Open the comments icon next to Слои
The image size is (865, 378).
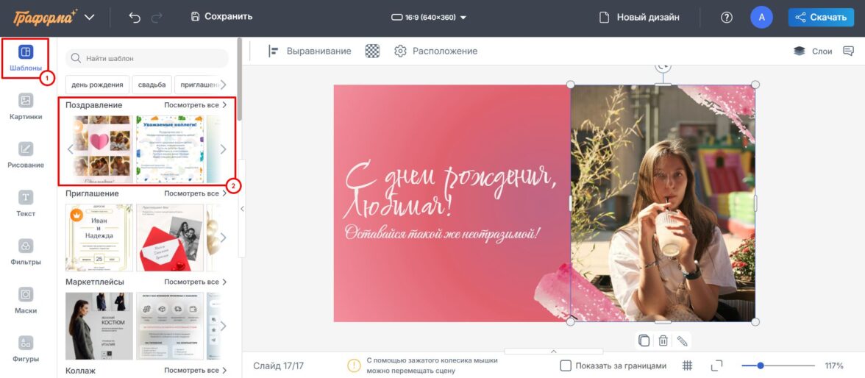coord(848,51)
